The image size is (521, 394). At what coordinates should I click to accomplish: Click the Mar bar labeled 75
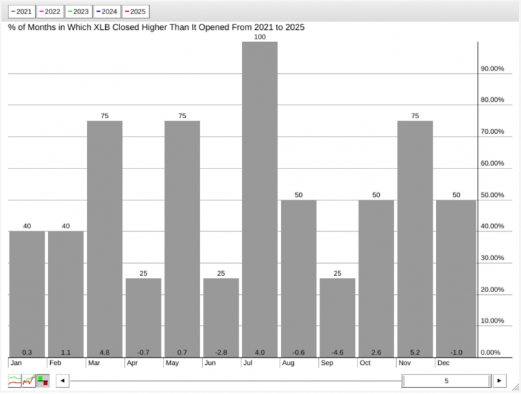coord(104,239)
